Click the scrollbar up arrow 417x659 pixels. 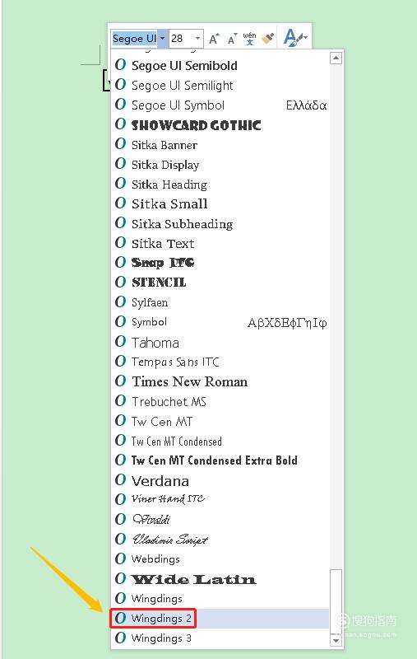click(x=336, y=58)
